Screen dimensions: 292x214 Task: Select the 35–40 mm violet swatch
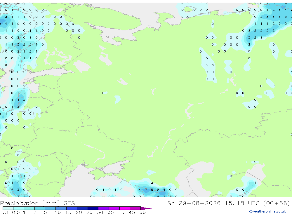[x=114, y=208]
